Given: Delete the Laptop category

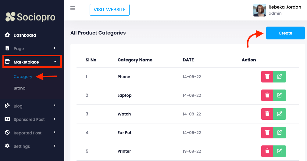Looking at the screenshot, I should tap(267, 95).
